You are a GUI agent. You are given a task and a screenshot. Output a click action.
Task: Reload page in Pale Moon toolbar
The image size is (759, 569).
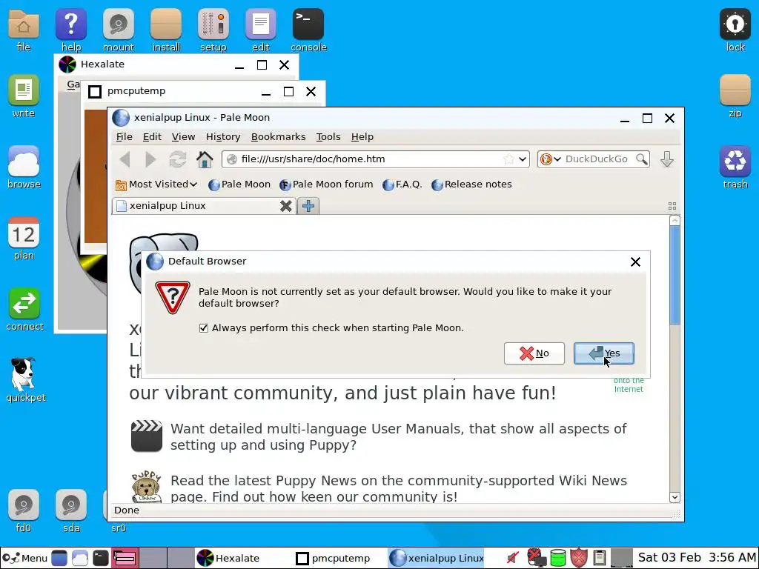pyautogui.click(x=178, y=159)
